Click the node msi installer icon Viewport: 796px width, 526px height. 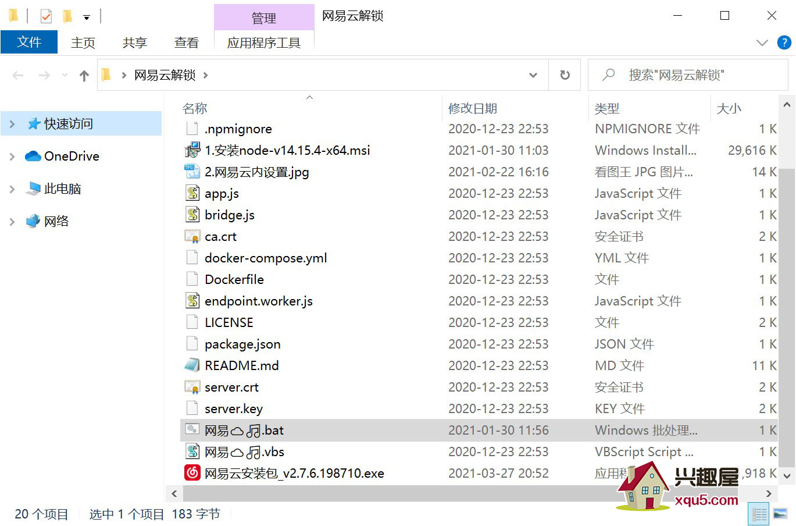(x=192, y=150)
